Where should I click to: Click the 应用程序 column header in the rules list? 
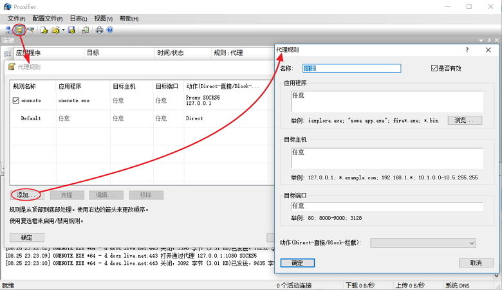tap(83, 86)
